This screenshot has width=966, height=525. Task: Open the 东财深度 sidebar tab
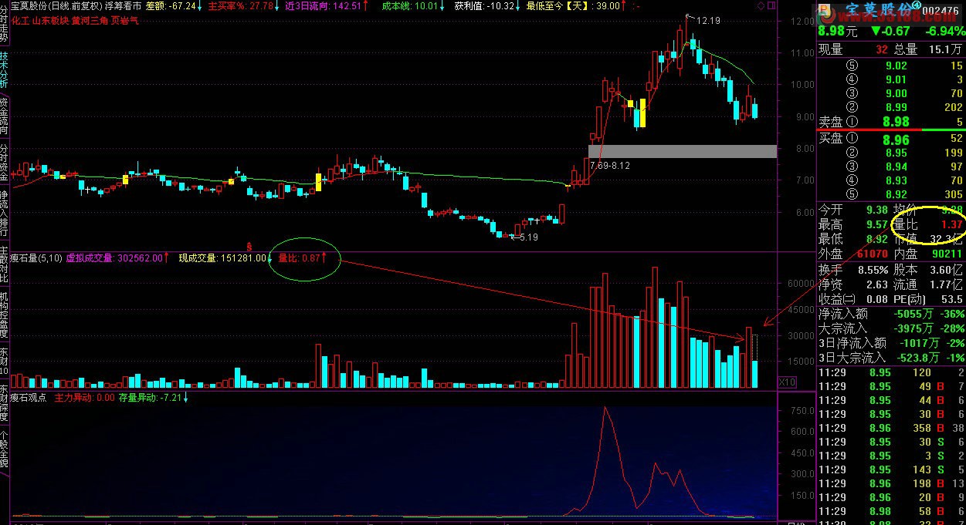[4, 404]
